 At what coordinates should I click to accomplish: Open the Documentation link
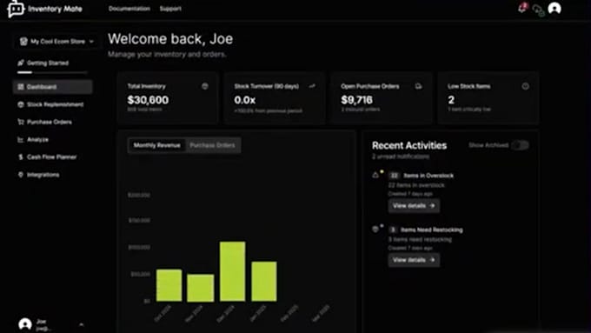click(x=129, y=9)
